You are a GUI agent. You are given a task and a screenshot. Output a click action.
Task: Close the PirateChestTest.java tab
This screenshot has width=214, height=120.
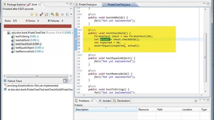click(133, 4)
